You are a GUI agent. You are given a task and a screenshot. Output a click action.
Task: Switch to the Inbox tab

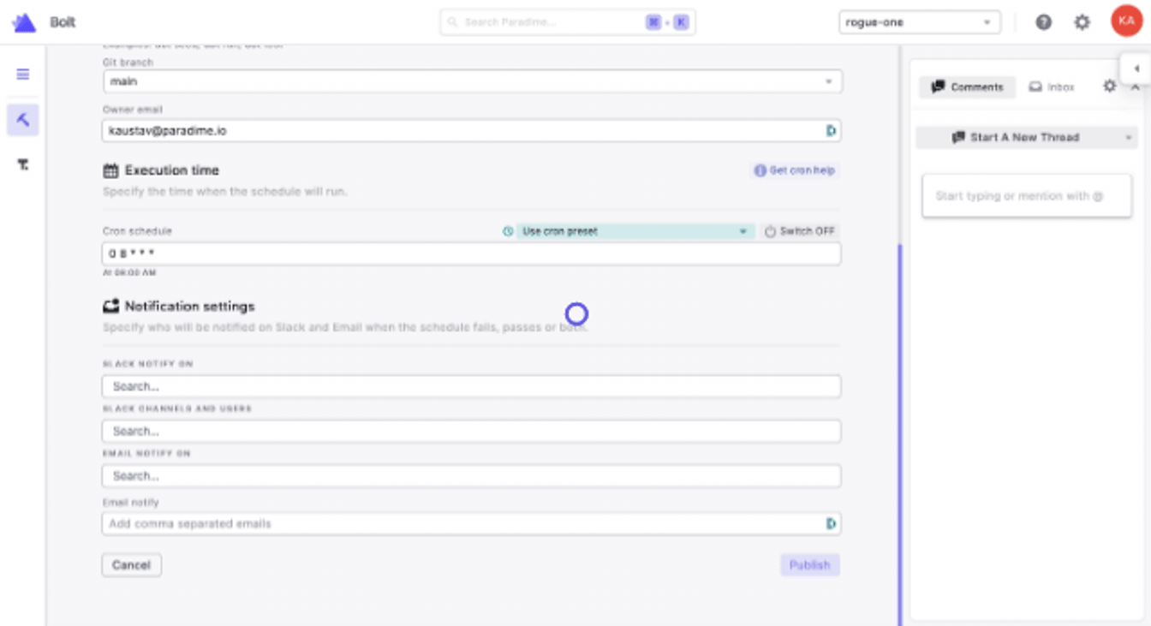1052,87
